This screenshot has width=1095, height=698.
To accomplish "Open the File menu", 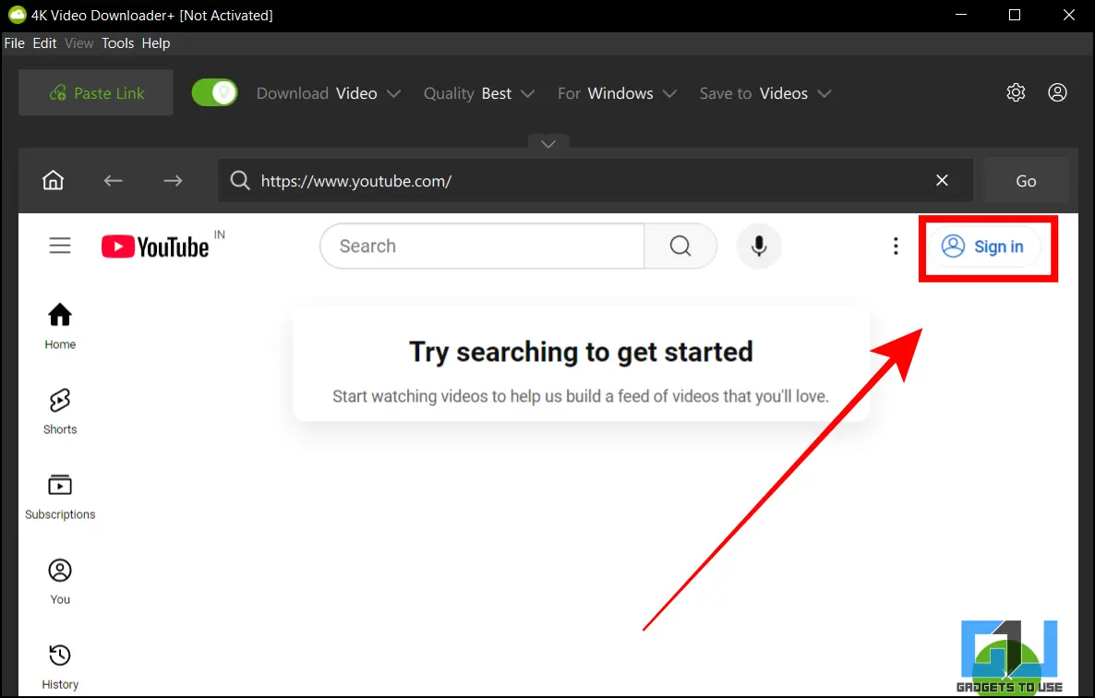I will pos(15,43).
